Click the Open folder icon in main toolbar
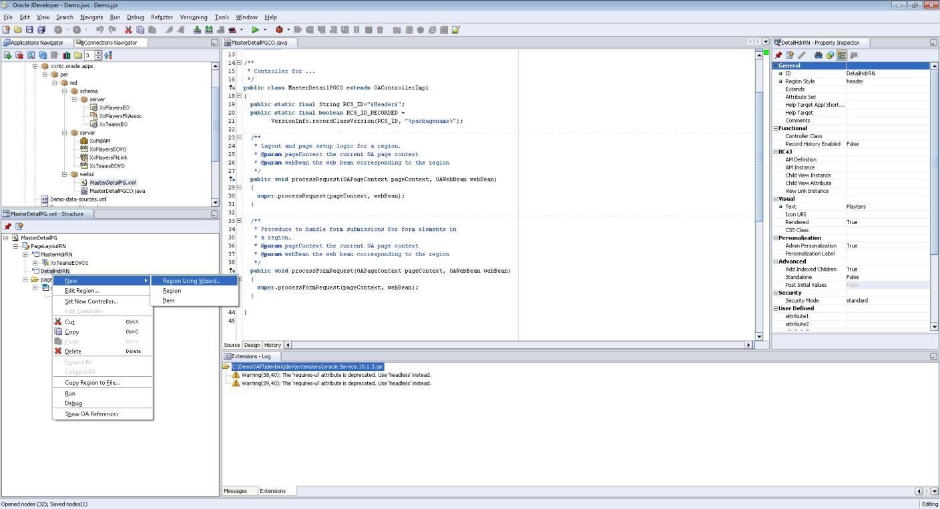The image size is (940, 509). [18, 30]
